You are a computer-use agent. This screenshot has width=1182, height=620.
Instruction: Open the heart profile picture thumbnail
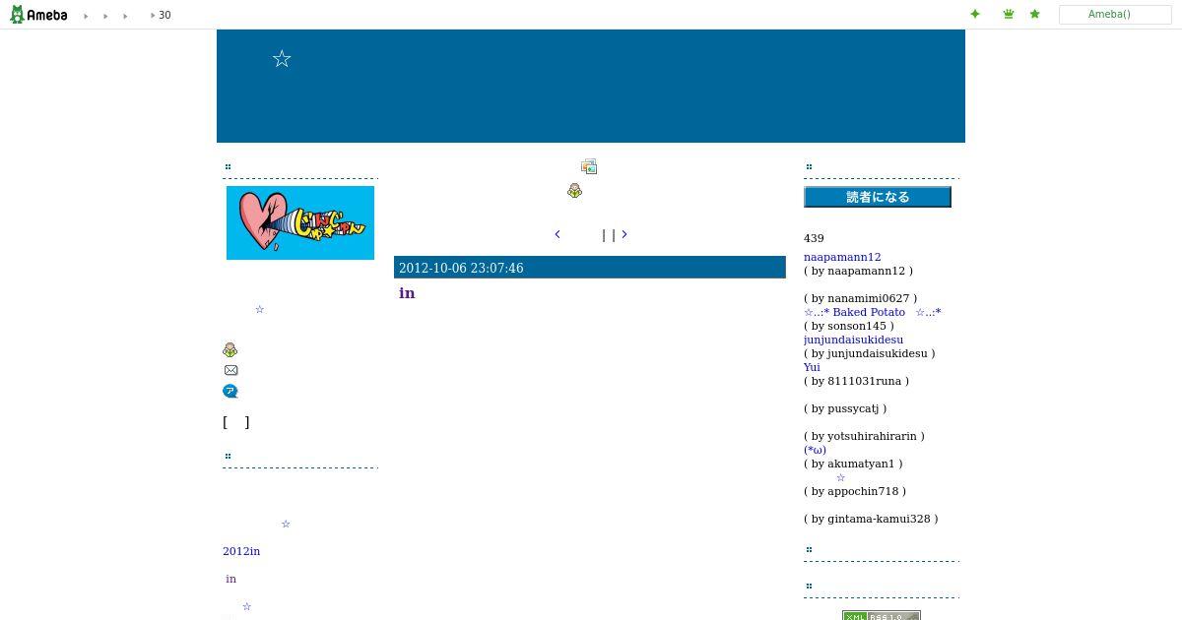coord(300,222)
